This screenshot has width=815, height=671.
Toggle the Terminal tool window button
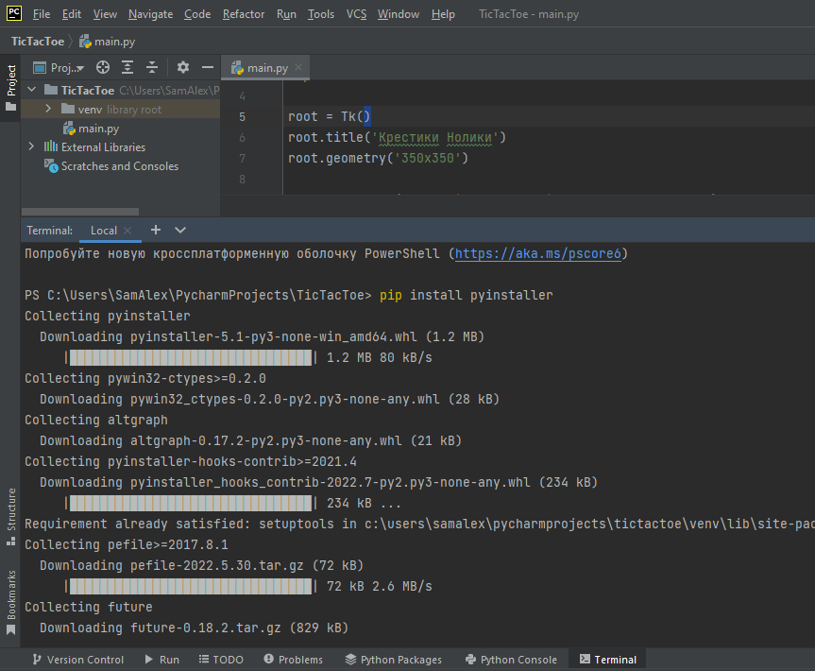(607, 660)
